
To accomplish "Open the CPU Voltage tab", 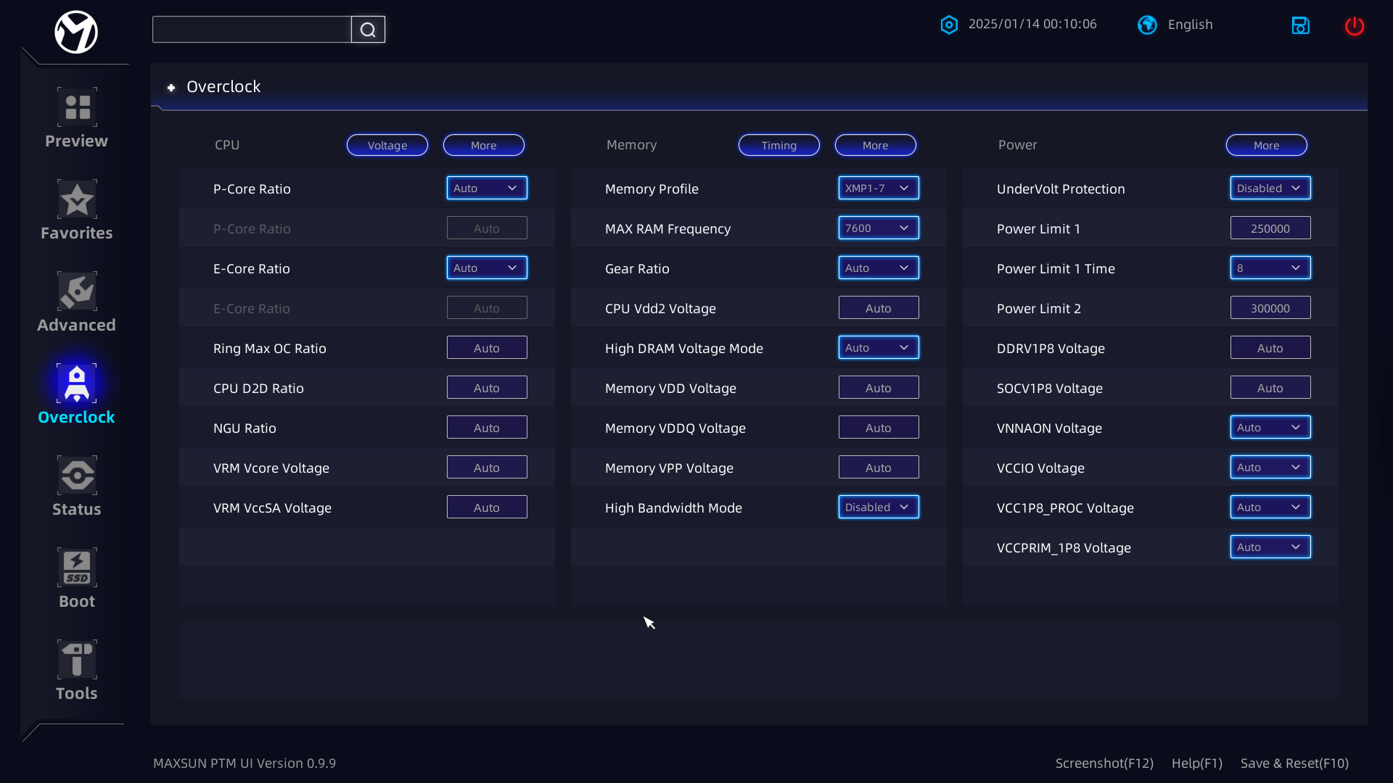I will pyautogui.click(x=387, y=145).
